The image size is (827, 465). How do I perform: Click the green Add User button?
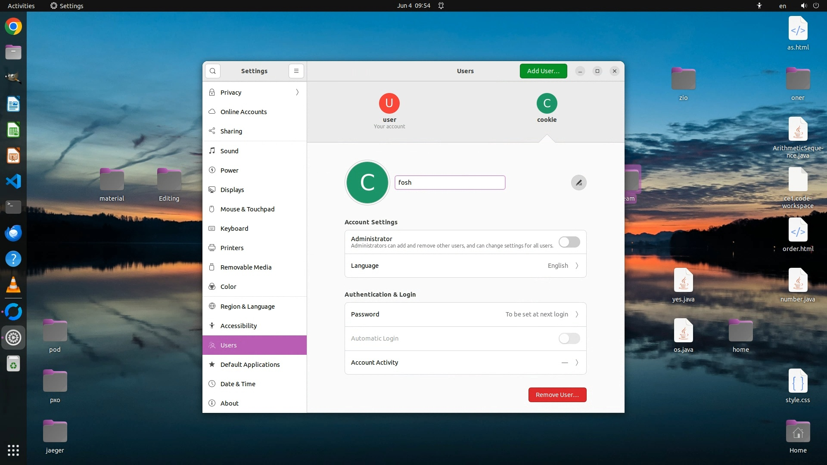point(543,71)
